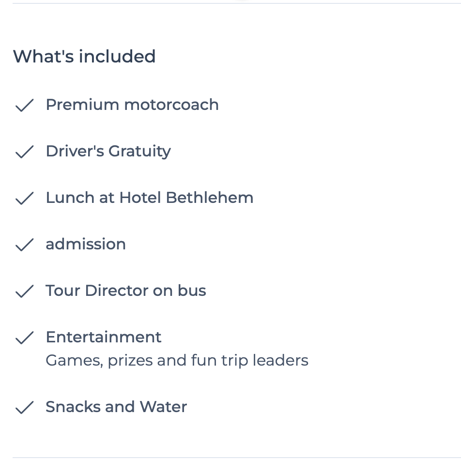Select the Driver's Gratuity item text
The width and height of the screenshot is (461, 461).
click(108, 152)
